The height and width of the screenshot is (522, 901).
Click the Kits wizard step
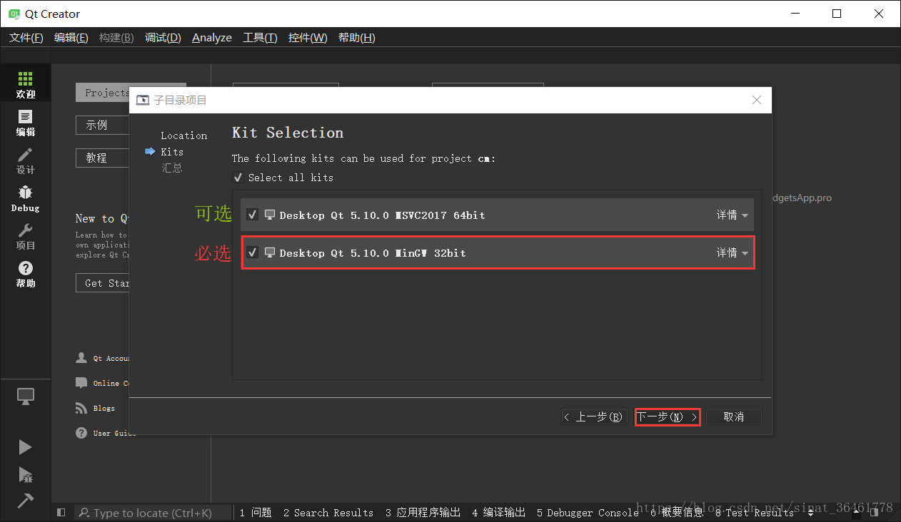[172, 152]
